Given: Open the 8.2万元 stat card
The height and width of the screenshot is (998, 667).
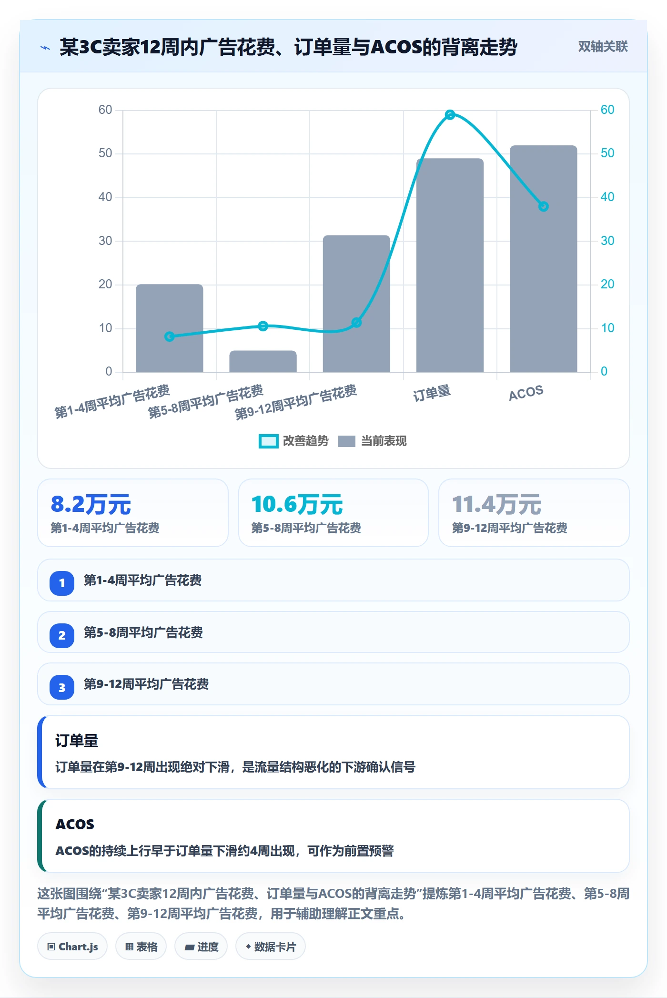Looking at the screenshot, I should click(133, 513).
